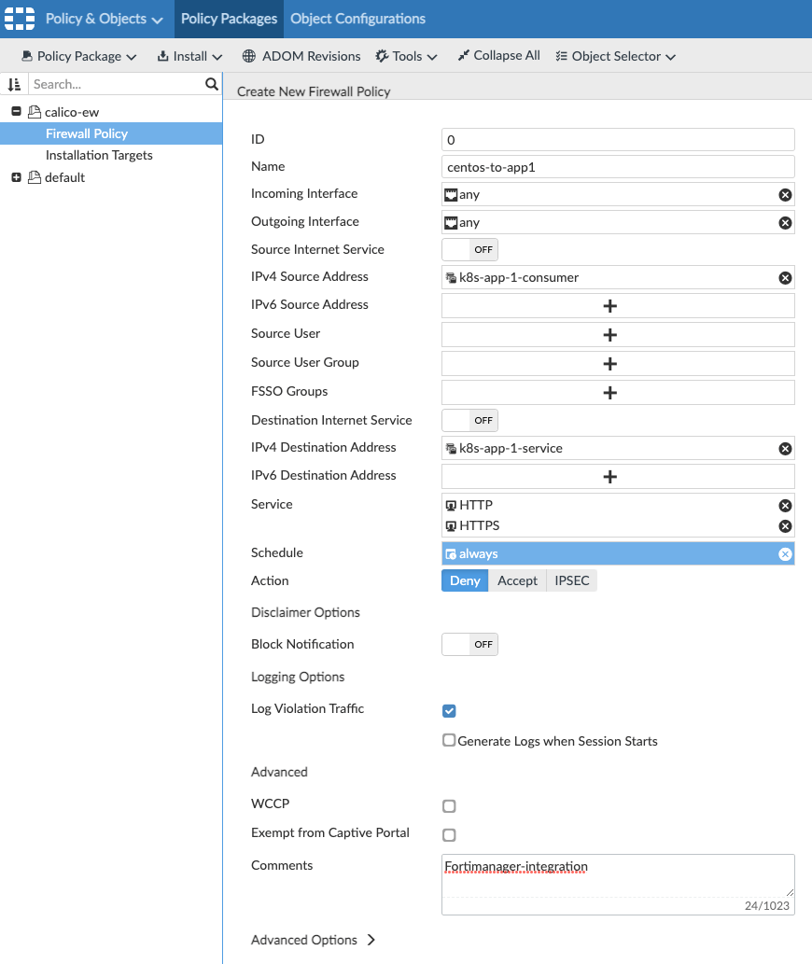Expand the default package tree node
This screenshot has width=812, height=964.
pyautogui.click(x=17, y=177)
